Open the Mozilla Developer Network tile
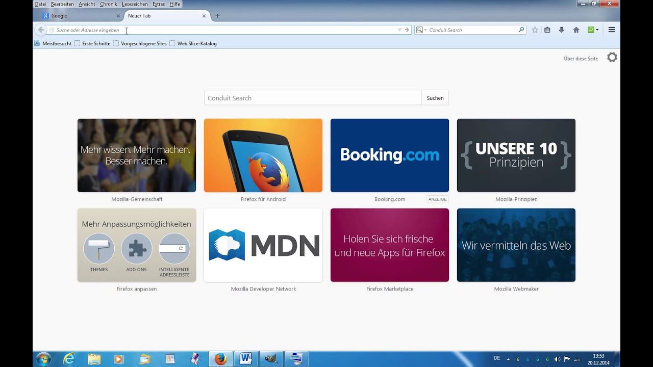The height and width of the screenshot is (367, 653). click(x=263, y=245)
